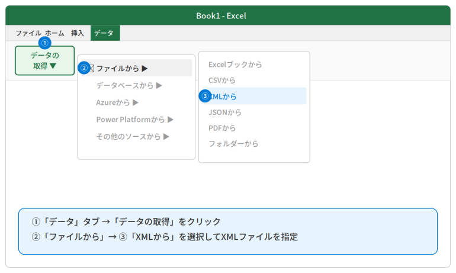The height and width of the screenshot is (273, 456).
Task: Click the Book1 - Excel title text
Action: (x=221, y=16)
